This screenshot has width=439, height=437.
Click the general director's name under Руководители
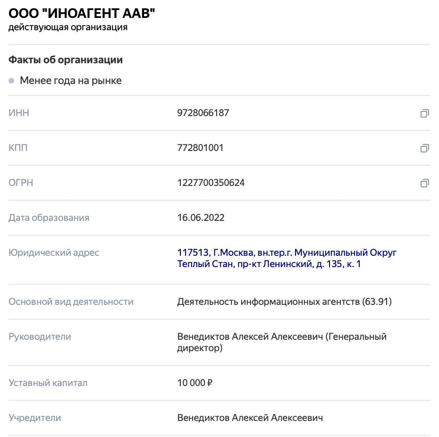(x=250, y=337)
